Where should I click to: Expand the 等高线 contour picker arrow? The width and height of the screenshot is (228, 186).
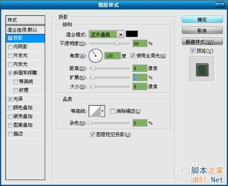tap(103, 111)
